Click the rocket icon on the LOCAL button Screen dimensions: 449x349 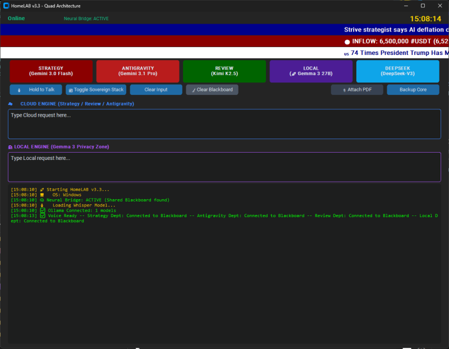(x=293, y=74)
